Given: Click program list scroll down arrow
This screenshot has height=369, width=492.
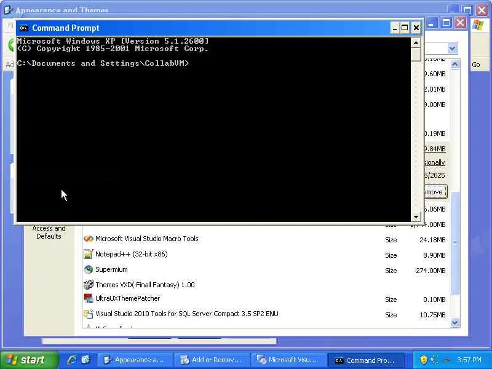Looking at the screenshot, I should 454,322.
